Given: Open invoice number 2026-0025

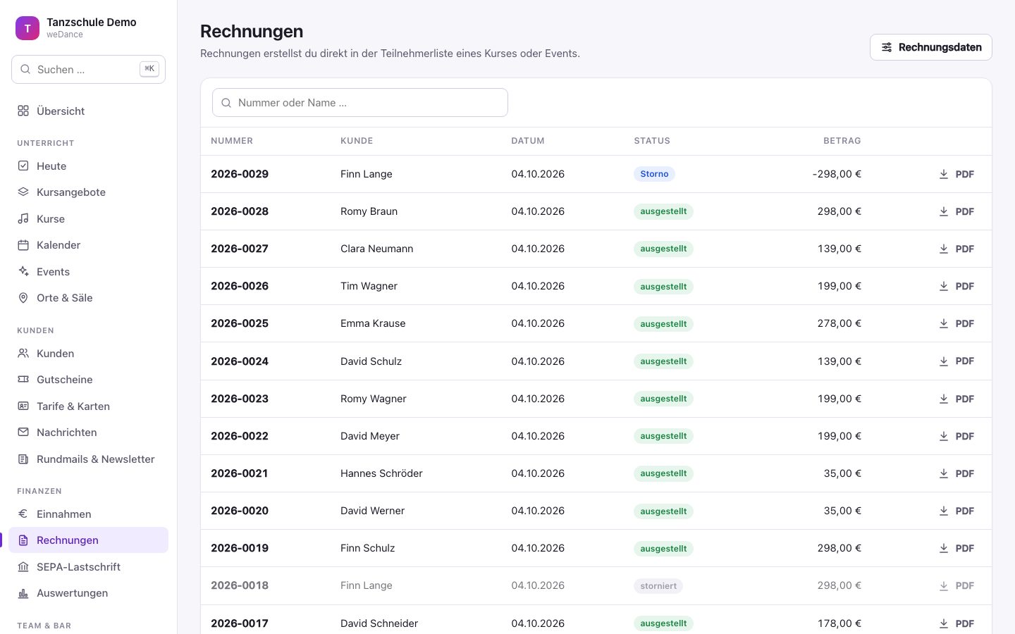Looking at the screenshot, I should pyautogui.click(x=240, y=323).
